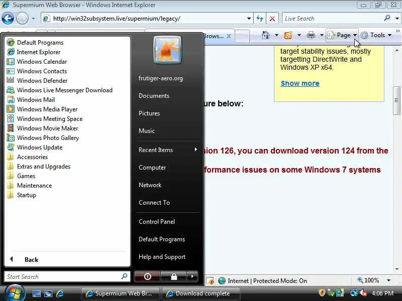The image size is (402, 301).
Task: Click the Windows Start orb
Action: tap(14, 293)
